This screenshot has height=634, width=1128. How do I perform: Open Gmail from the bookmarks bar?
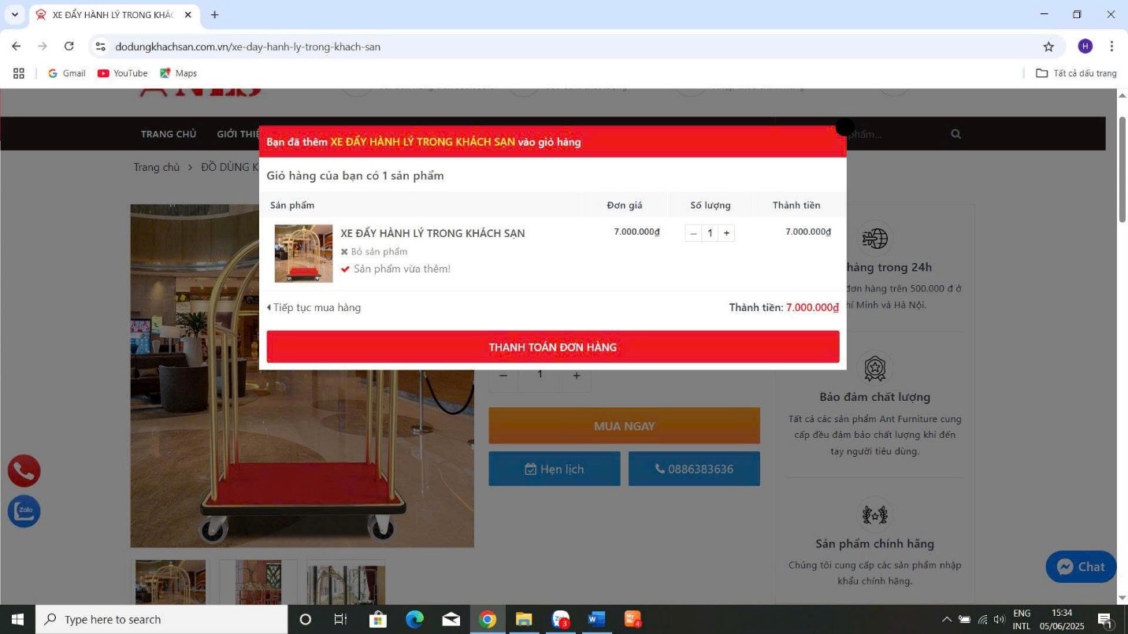67,72
